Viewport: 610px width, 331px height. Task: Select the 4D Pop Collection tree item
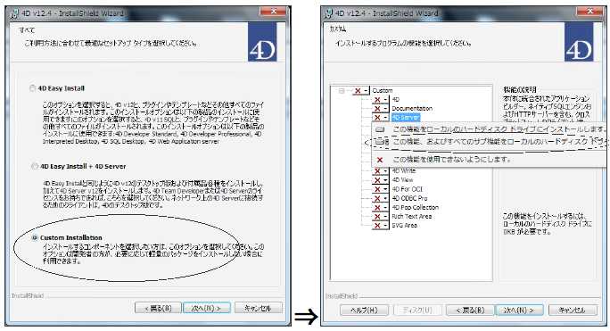[x=415, y=207]
